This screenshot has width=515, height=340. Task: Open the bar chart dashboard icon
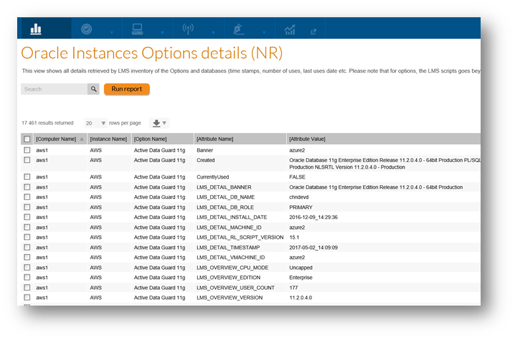(x=36, y=29)
